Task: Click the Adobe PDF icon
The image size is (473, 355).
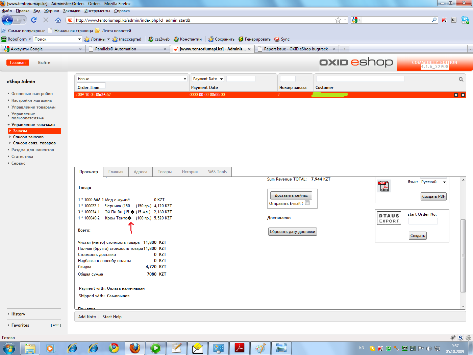Action: coord(384,186)
